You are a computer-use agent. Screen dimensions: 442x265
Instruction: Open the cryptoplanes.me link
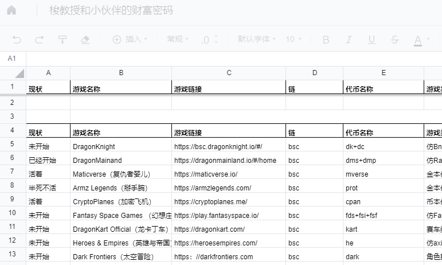tap(210, 202)
